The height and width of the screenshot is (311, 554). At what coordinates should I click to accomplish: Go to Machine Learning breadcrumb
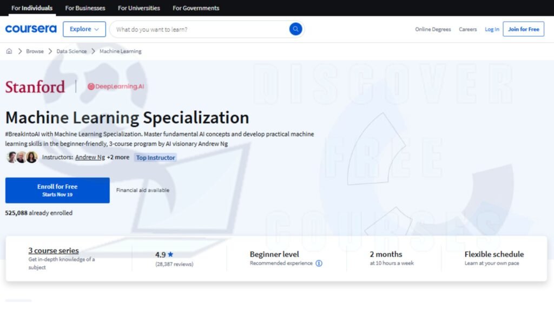point(121,51)
